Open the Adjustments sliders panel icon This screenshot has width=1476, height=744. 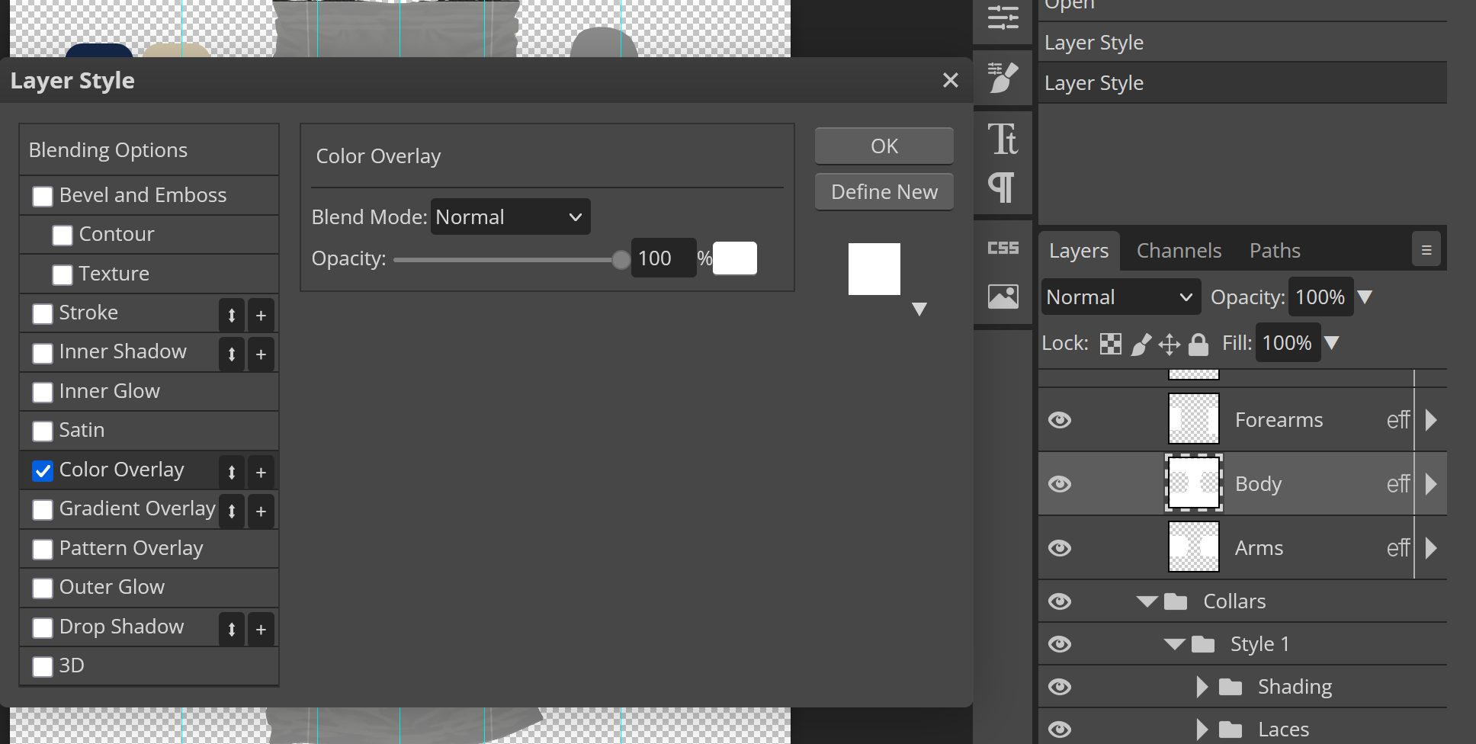1003,17
